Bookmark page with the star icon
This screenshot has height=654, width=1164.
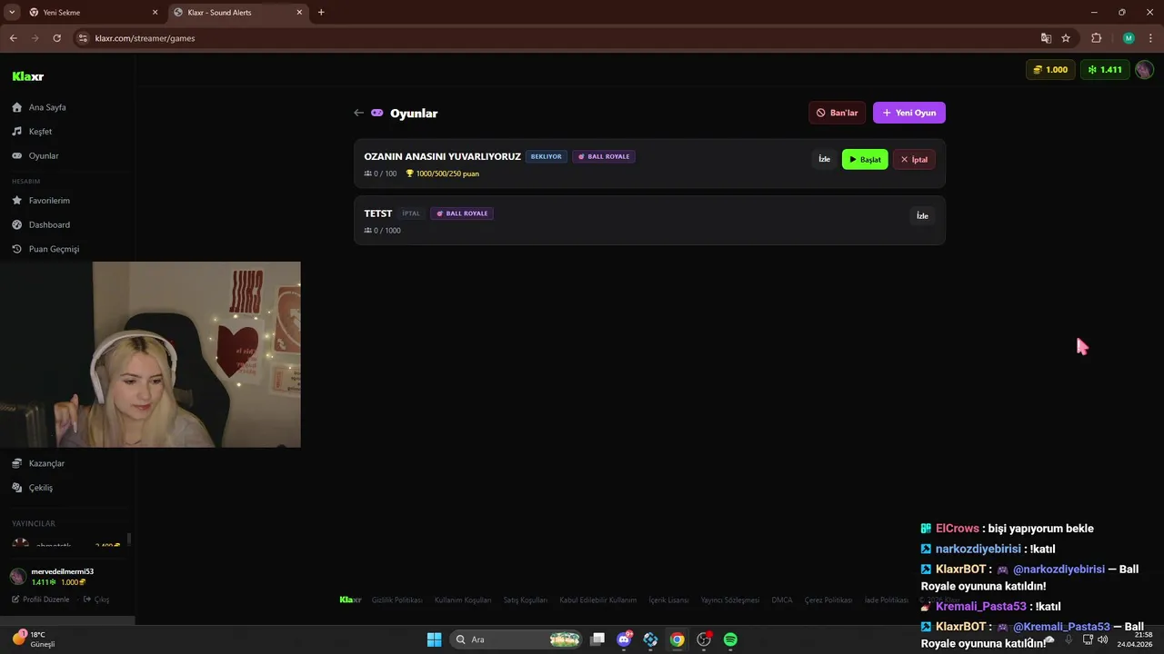tap(1066, 38)
